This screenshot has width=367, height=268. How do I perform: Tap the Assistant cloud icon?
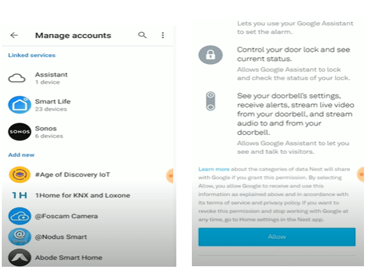point(17,78)
